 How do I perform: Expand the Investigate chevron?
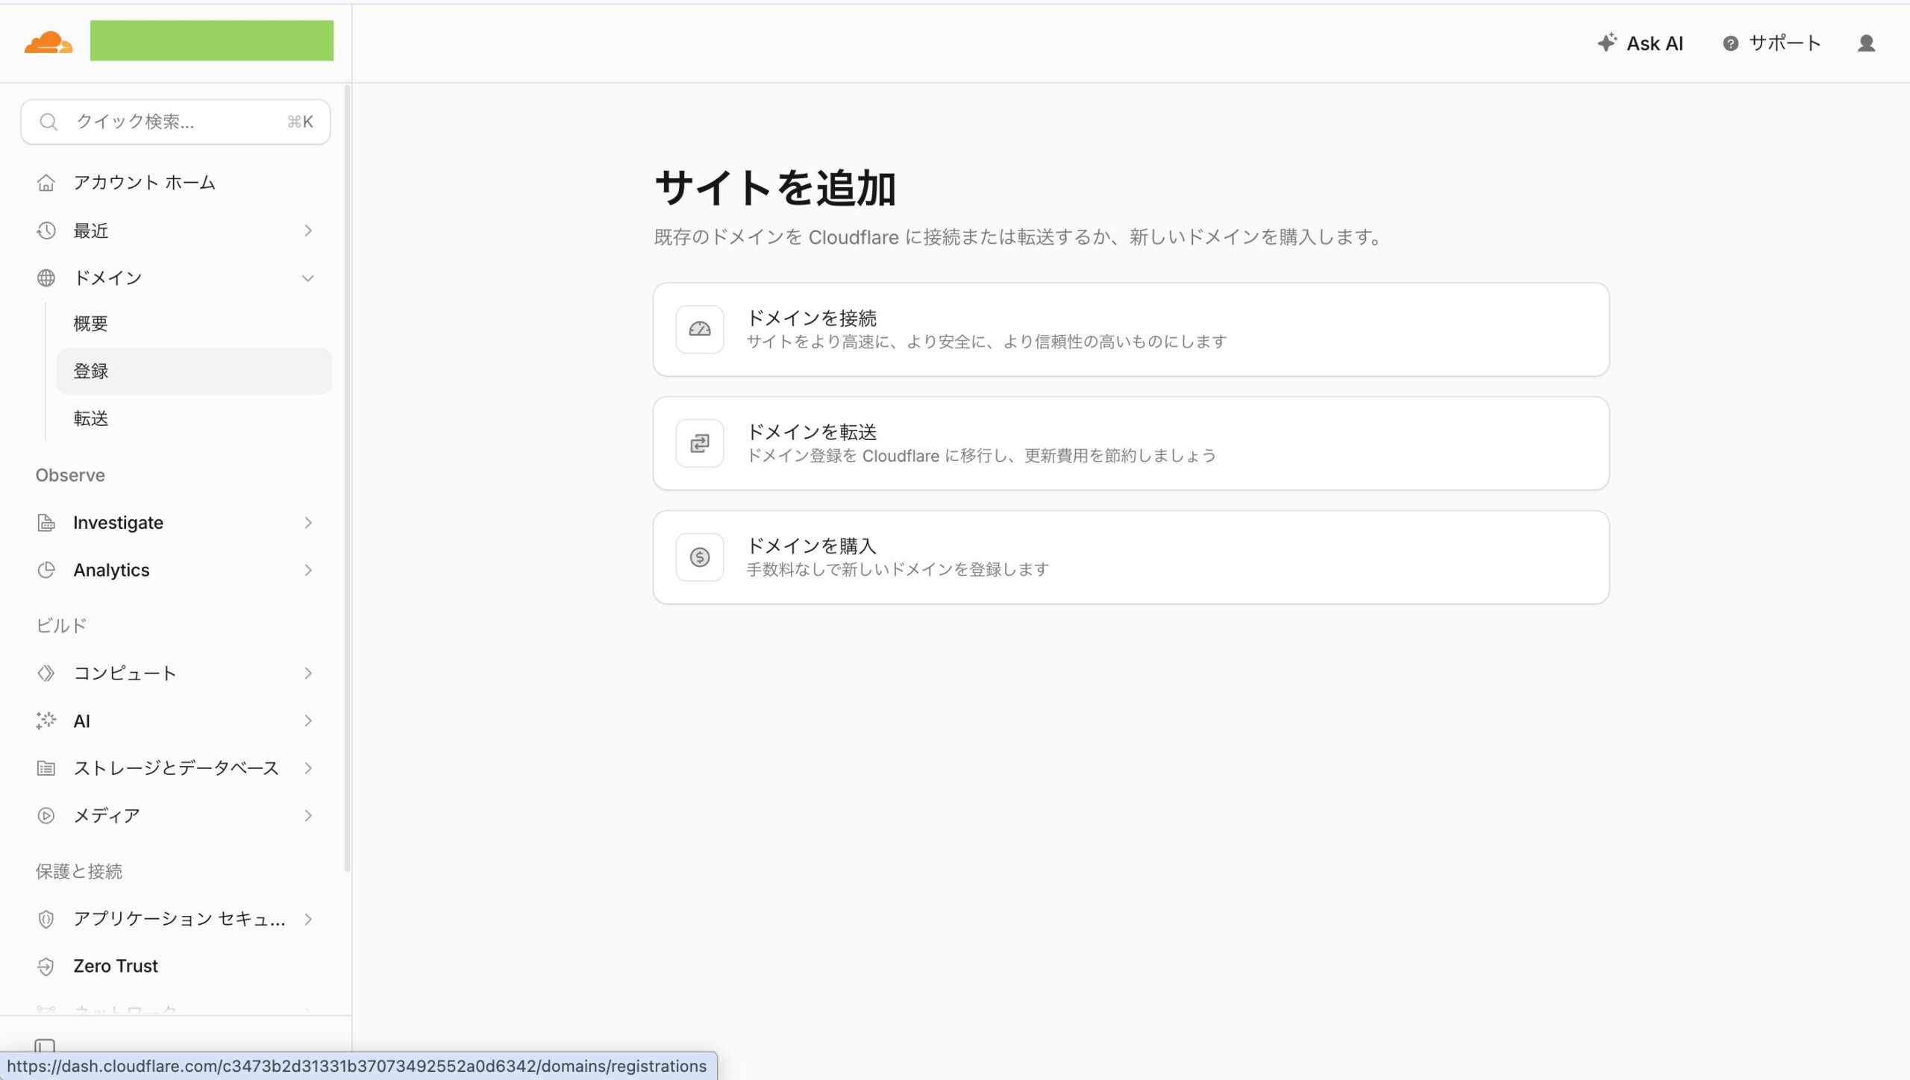click(308, 523)
